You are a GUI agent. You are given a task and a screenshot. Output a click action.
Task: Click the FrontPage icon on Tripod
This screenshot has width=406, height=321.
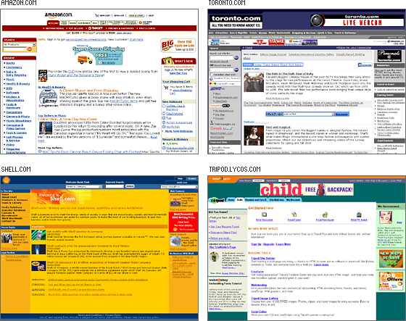[294, 214]
